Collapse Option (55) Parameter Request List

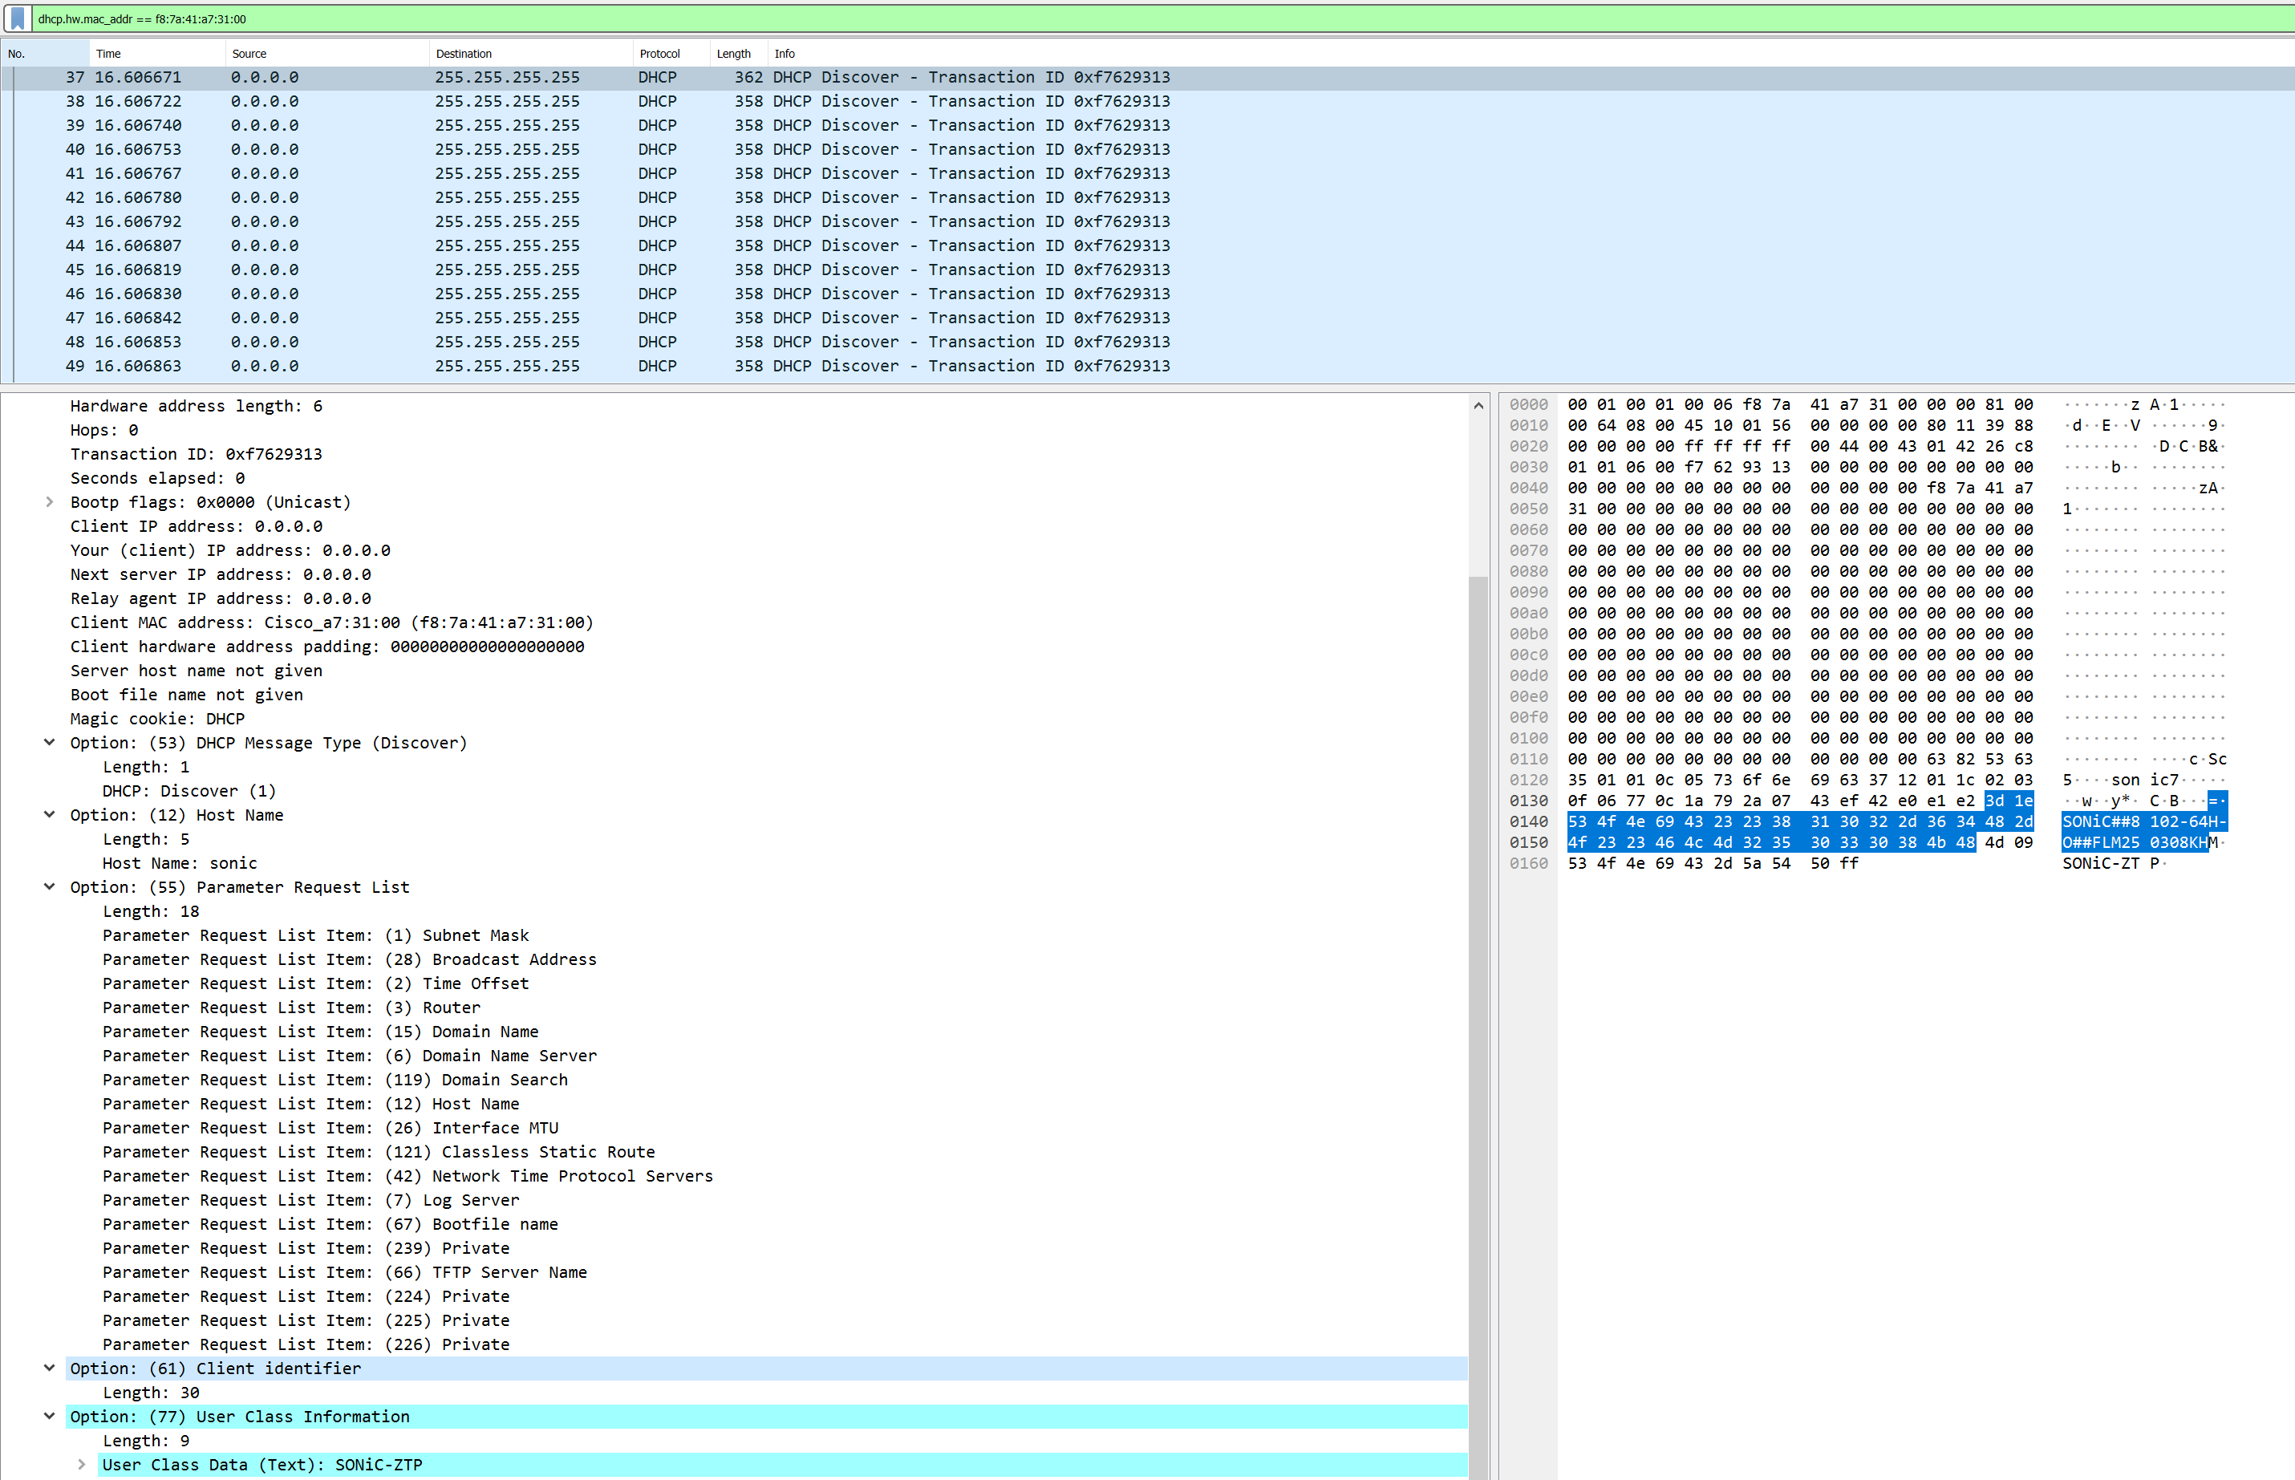point(49,886)
